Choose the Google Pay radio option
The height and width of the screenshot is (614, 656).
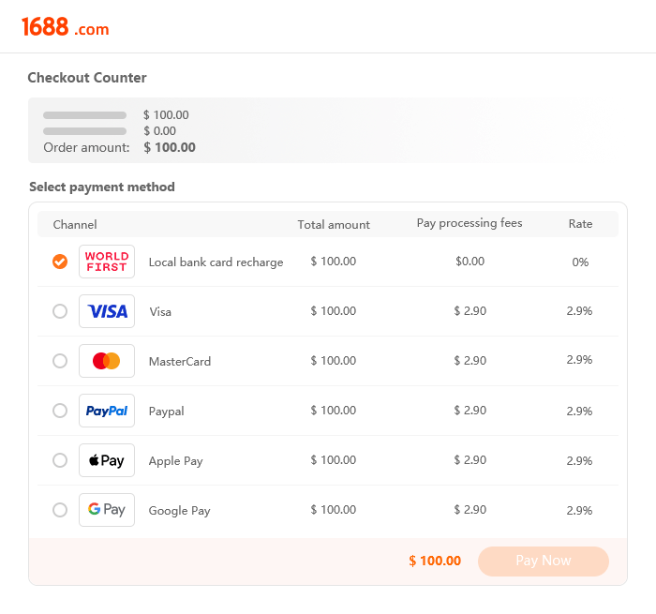tap(60, 510)
